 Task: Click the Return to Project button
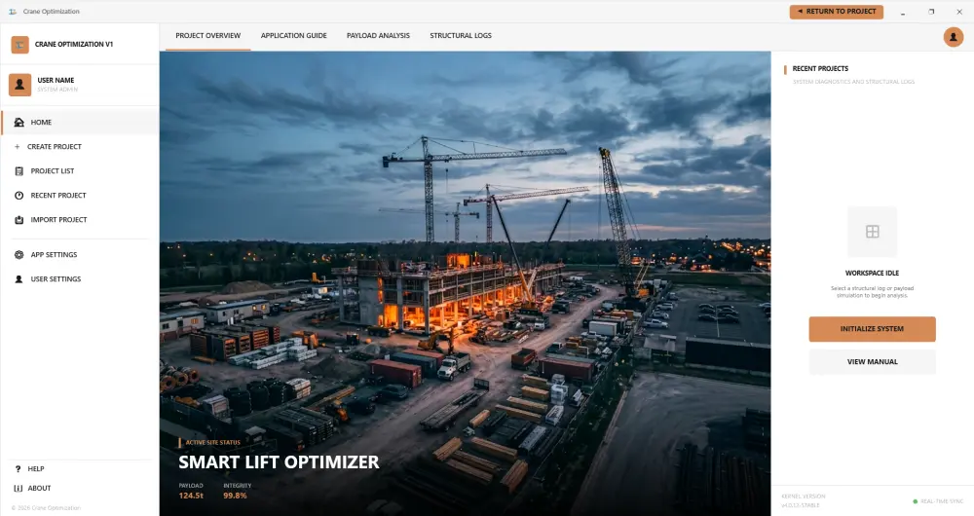[836, 11]
